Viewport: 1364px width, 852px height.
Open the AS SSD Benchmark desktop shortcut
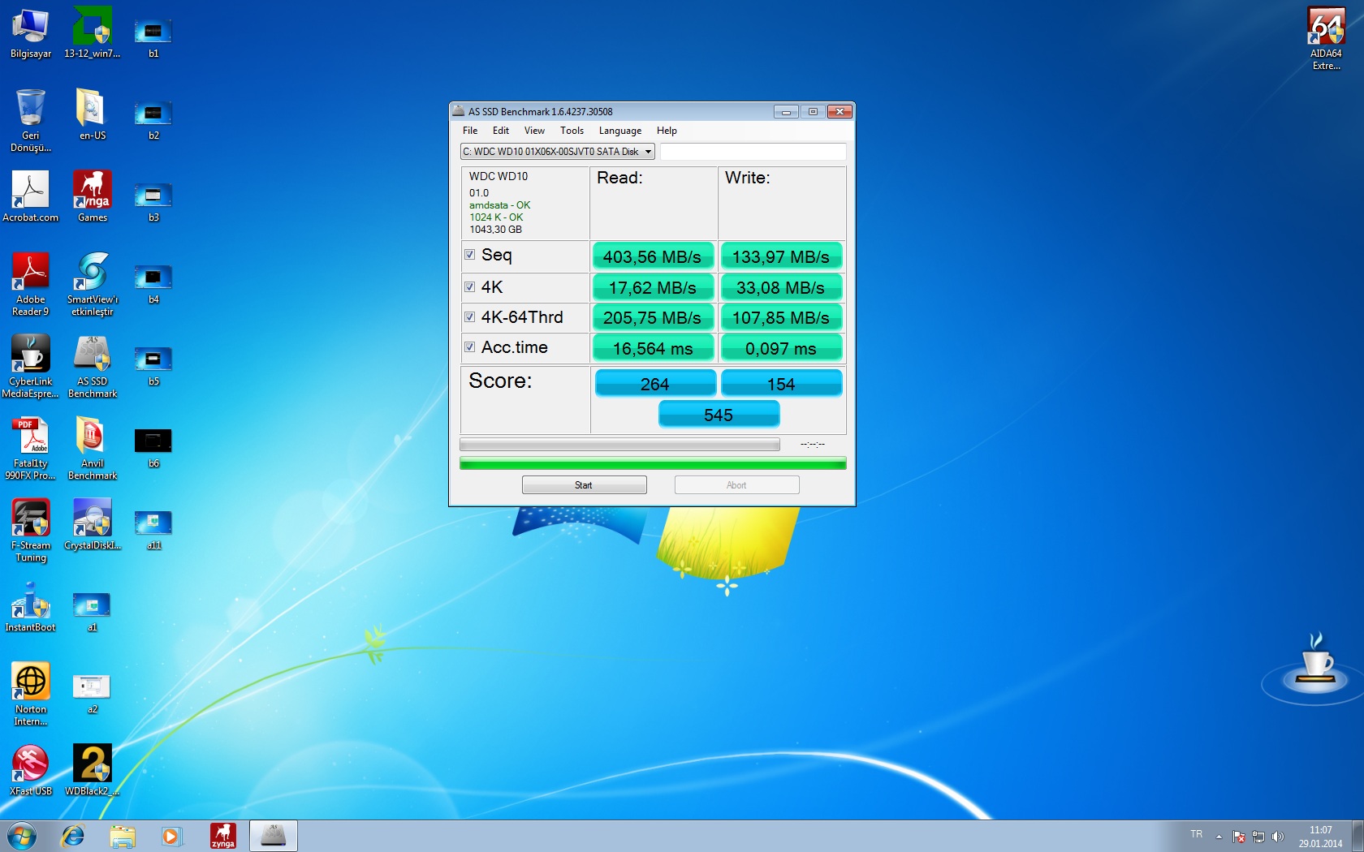coord(93,358)
